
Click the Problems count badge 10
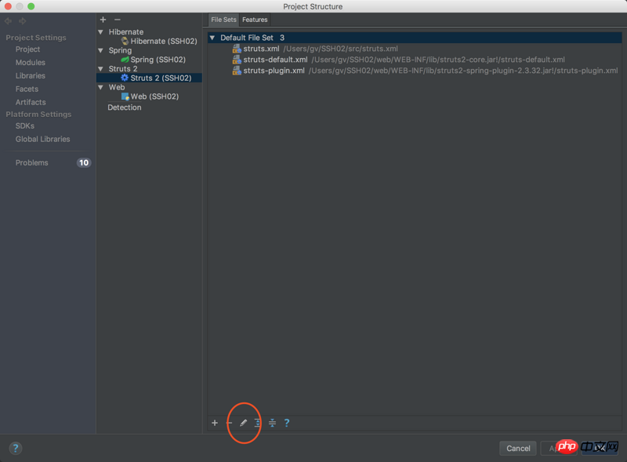click(x=84, y=162)
